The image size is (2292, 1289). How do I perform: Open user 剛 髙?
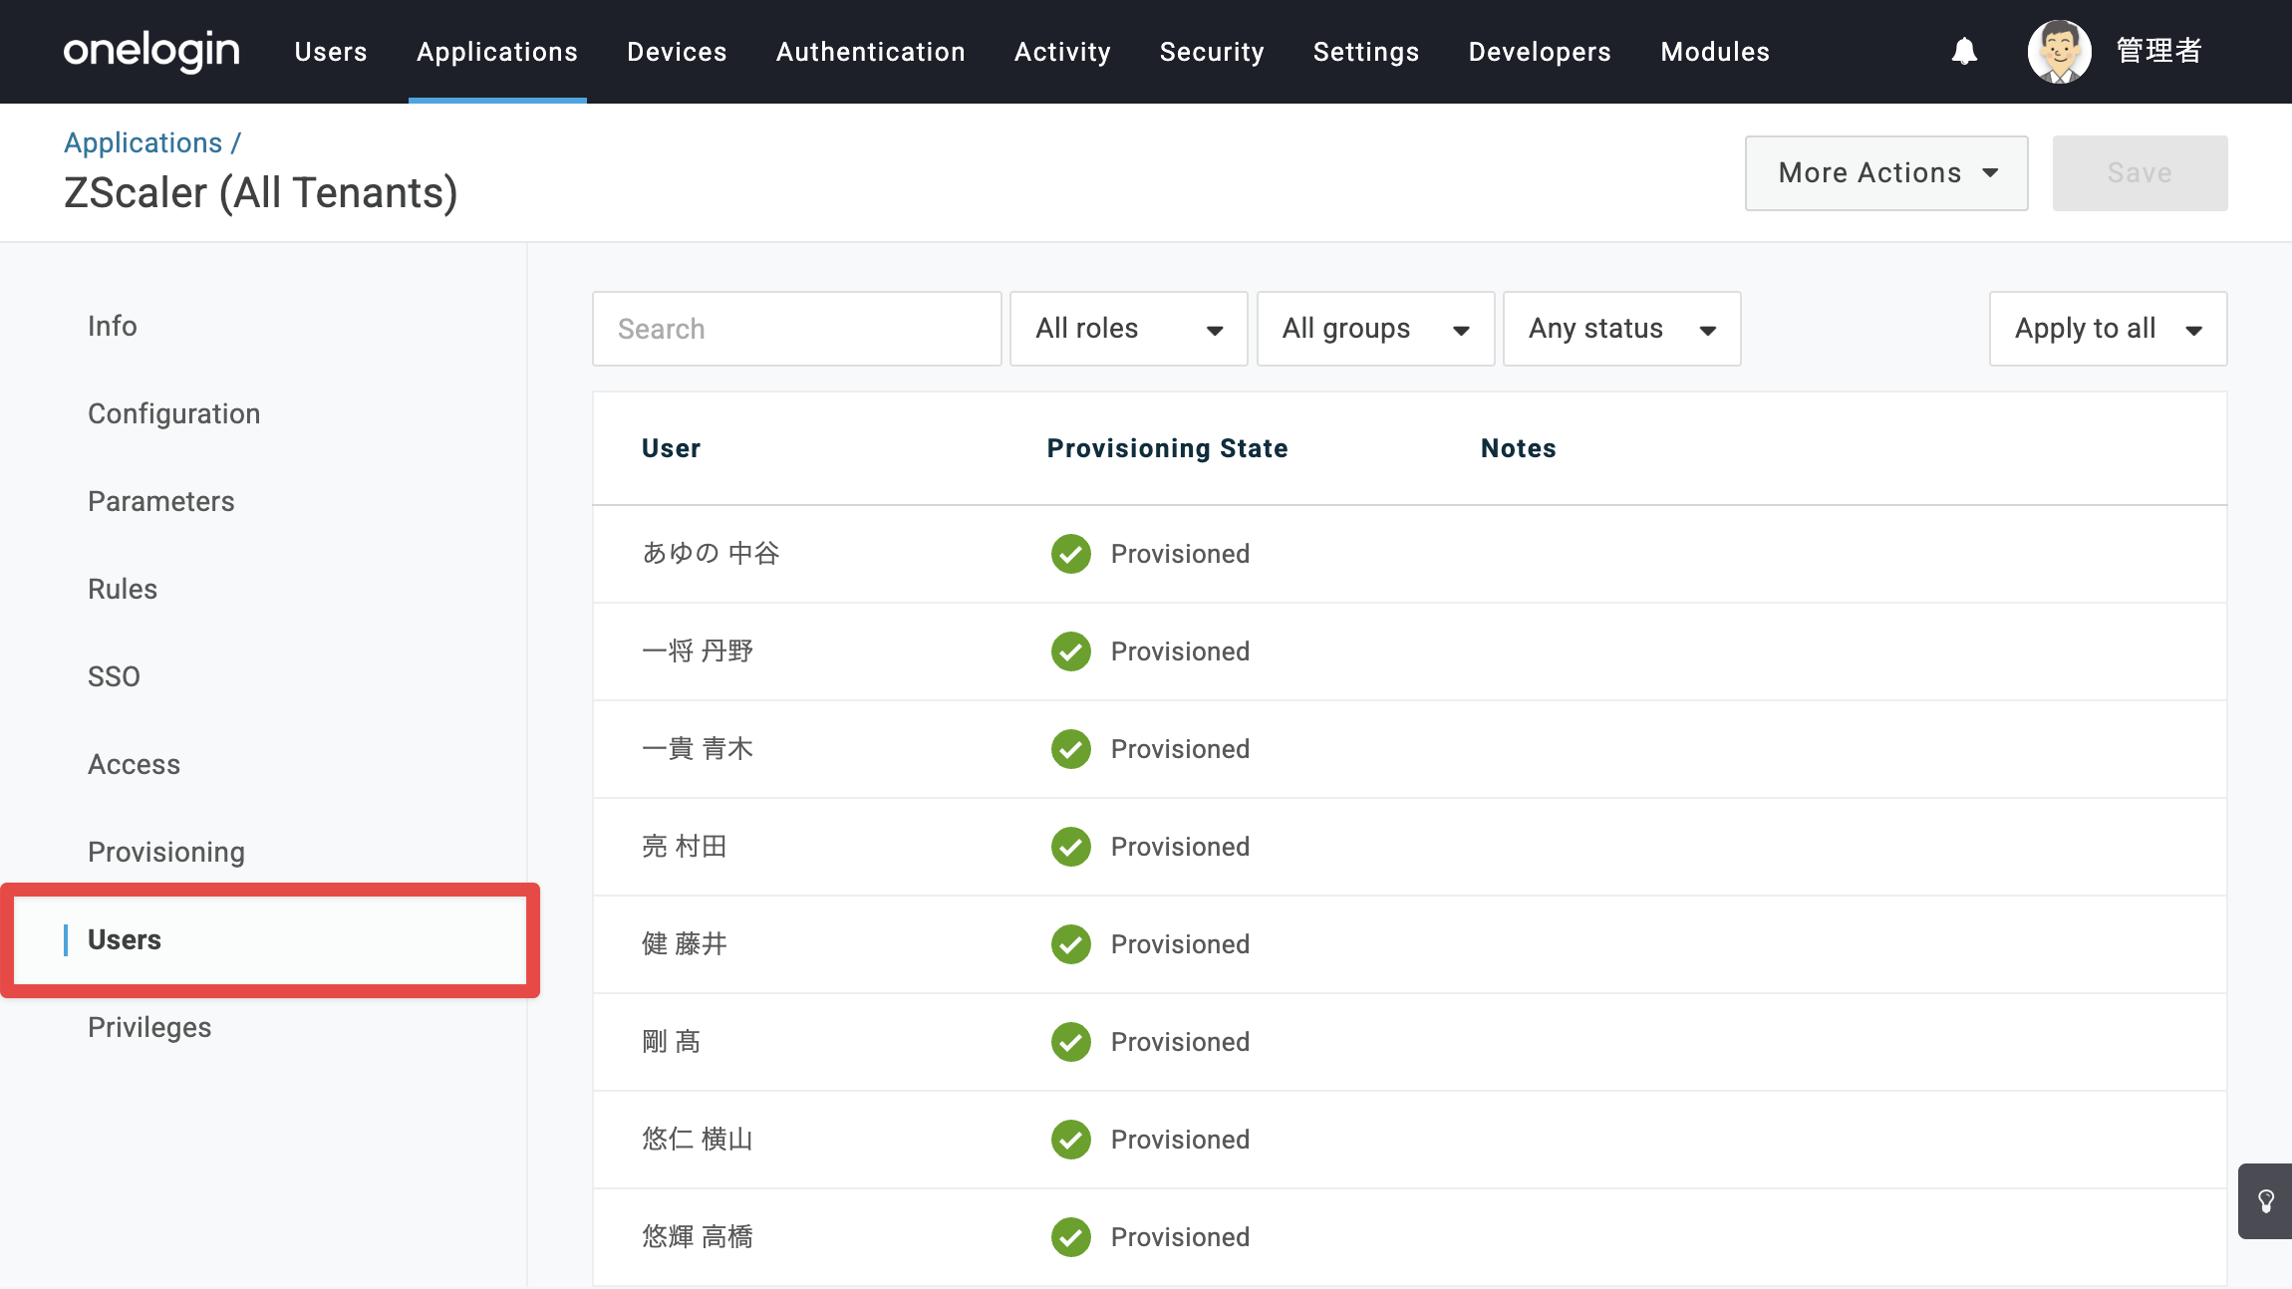coord(672,1041)
